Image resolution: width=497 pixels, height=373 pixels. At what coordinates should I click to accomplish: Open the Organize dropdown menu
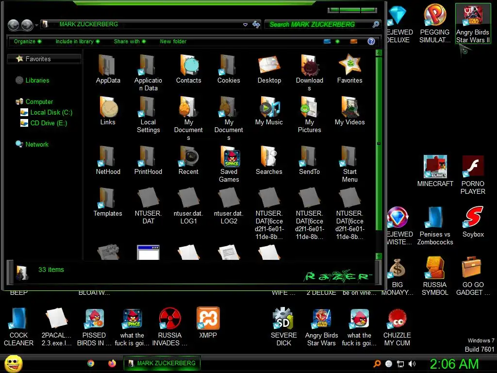coord(27,41)
